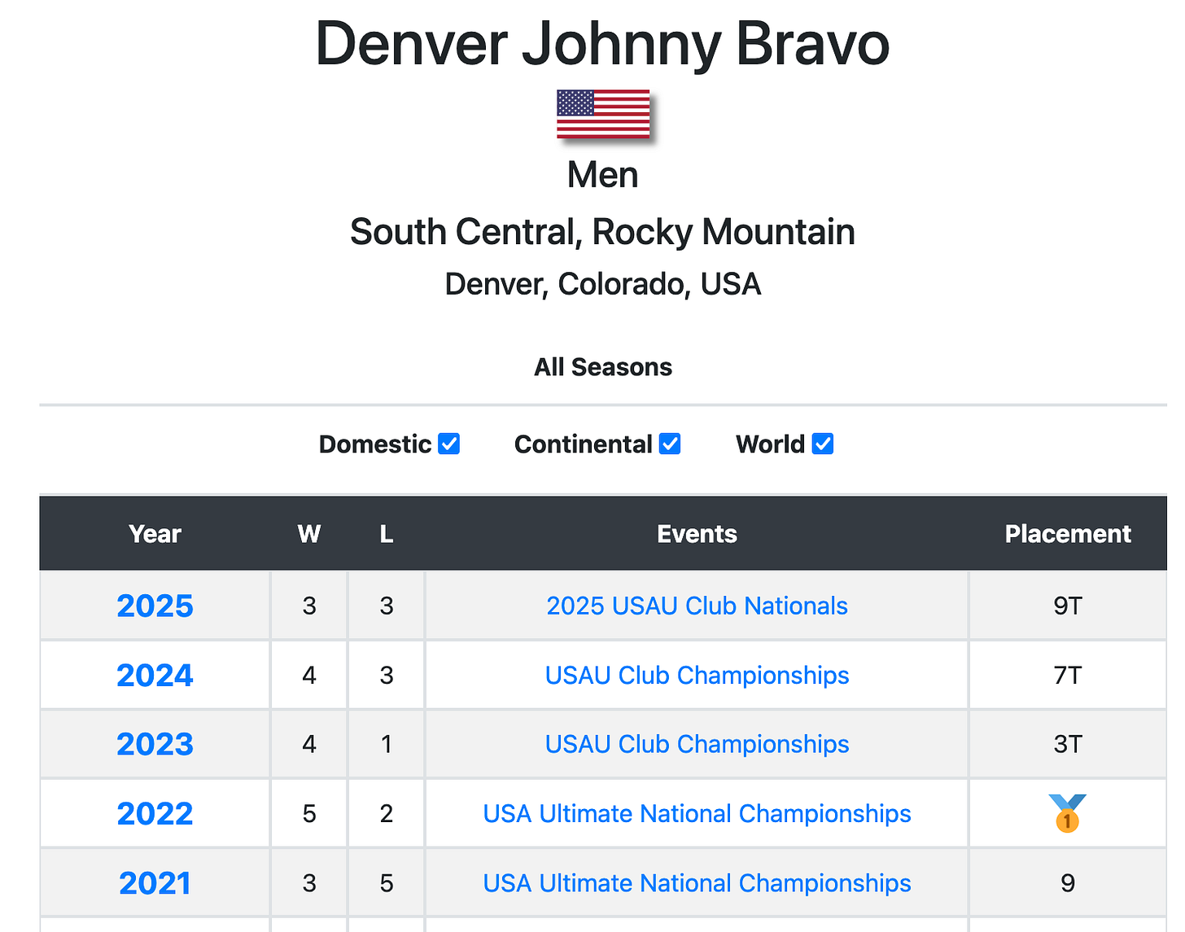Open 2025 USAU Club Nationals event
The width and height of the screenshot is (1185, 932).
tap(697, 606)
